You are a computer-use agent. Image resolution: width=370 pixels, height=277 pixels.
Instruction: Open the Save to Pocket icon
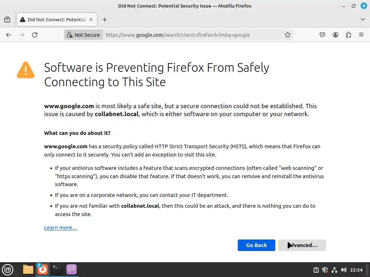pyautogui.click(x=322, y=35)
